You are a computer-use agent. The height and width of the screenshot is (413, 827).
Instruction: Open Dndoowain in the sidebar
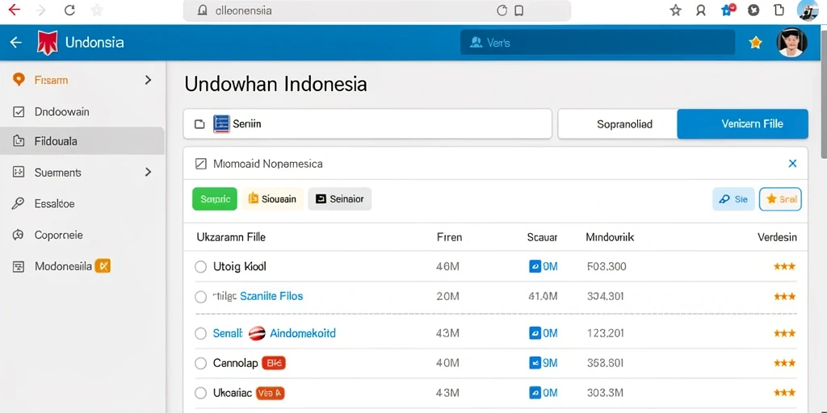pyautogui.click(x=61, y=111)
